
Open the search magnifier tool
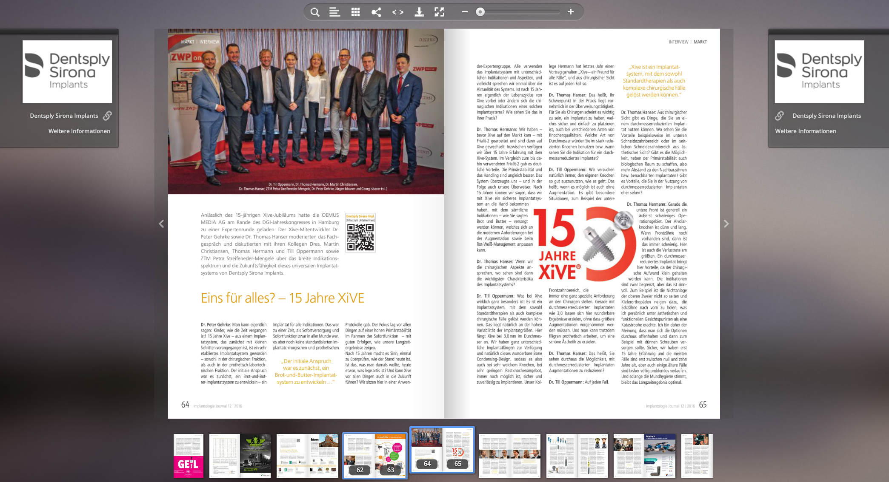[315, 12]
